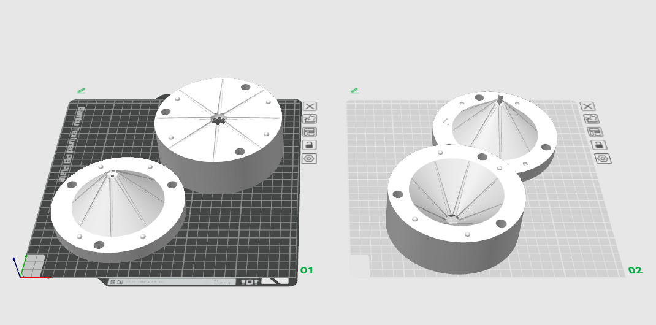
Task: Auto-orient objects on plate 01
Action: (x=310, y=119)
